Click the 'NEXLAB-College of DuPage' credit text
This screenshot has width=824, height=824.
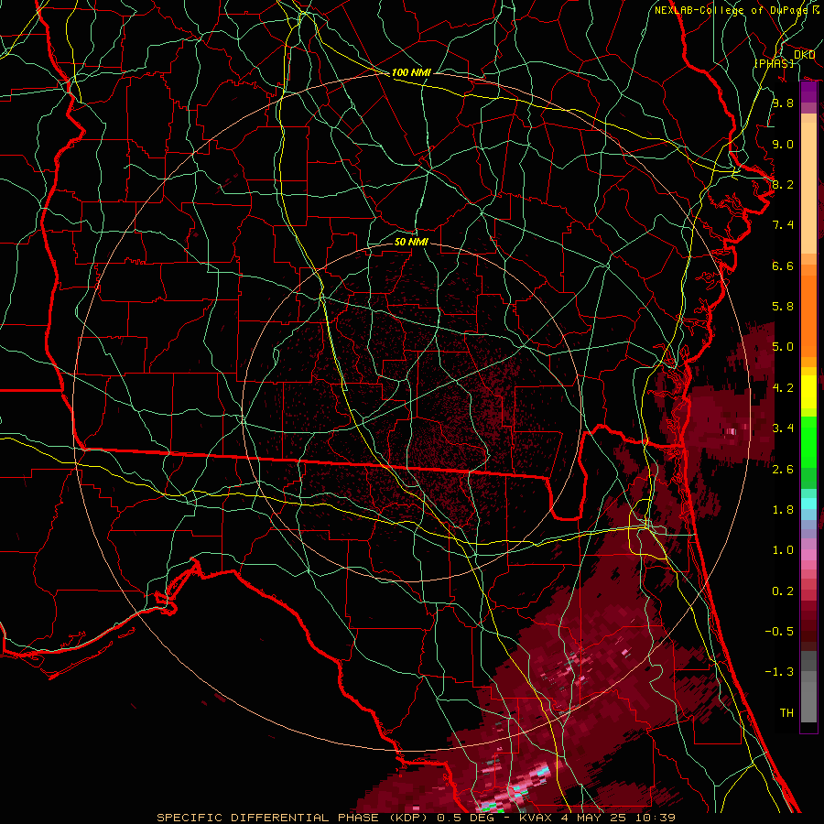731,10
